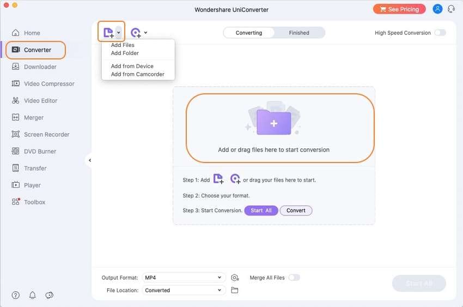The image size is (463, 307).
Task: Expand the Output Format MP4 dropdown
Action: click(x=184, y=278)
